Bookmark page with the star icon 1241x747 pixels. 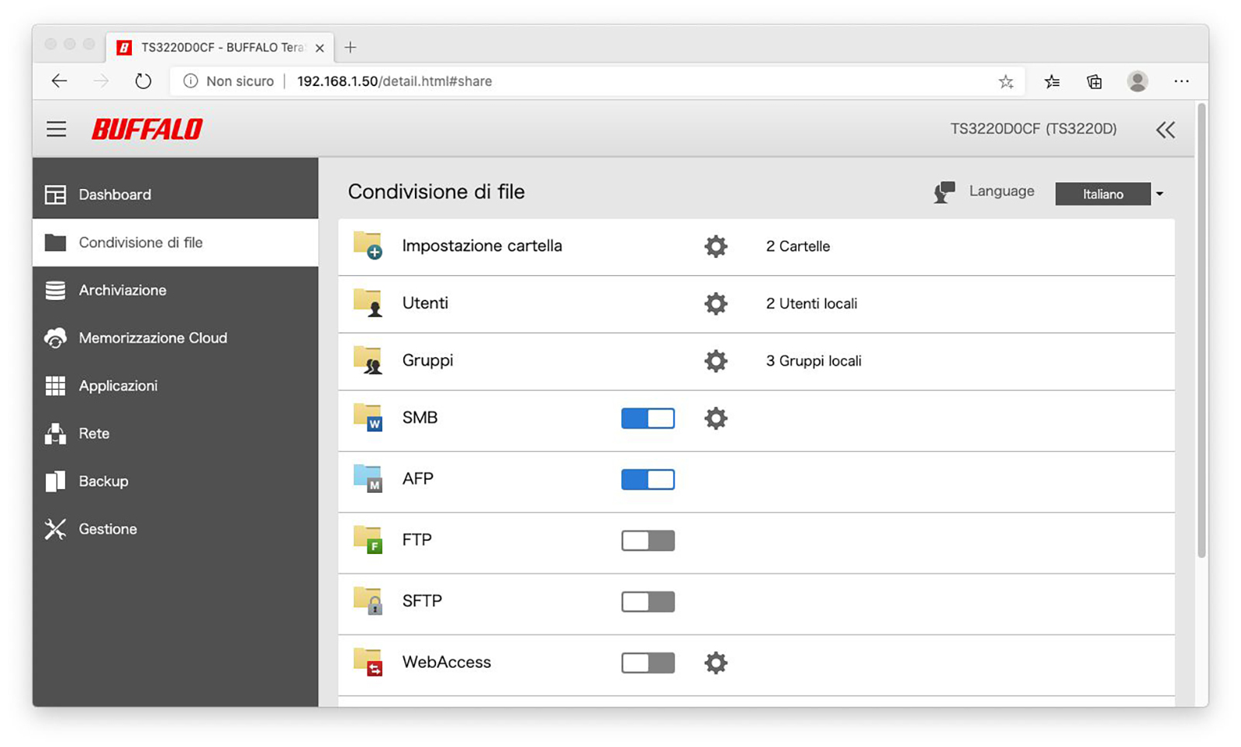click(x=1006, y=81)
